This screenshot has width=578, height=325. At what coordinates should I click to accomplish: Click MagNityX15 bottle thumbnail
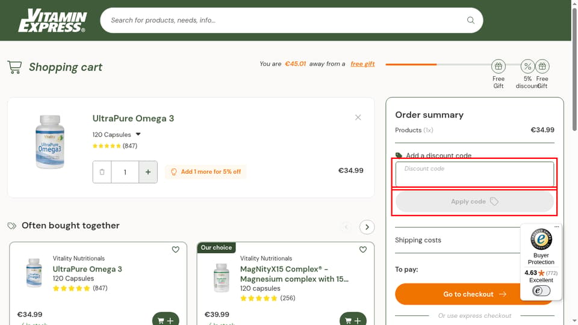[222, 278]
